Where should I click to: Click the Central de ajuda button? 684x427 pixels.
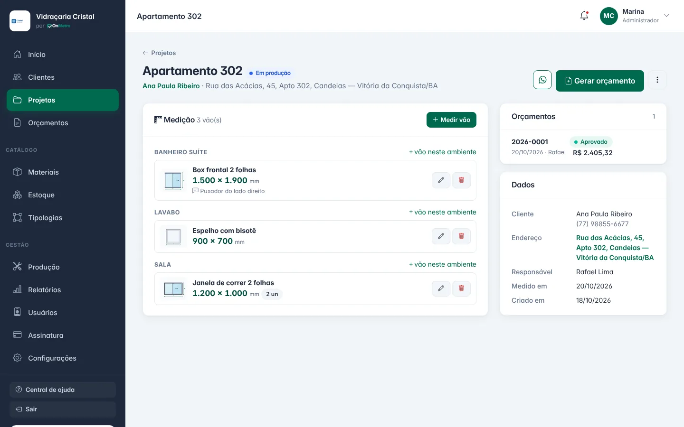[x=63, y=390]
